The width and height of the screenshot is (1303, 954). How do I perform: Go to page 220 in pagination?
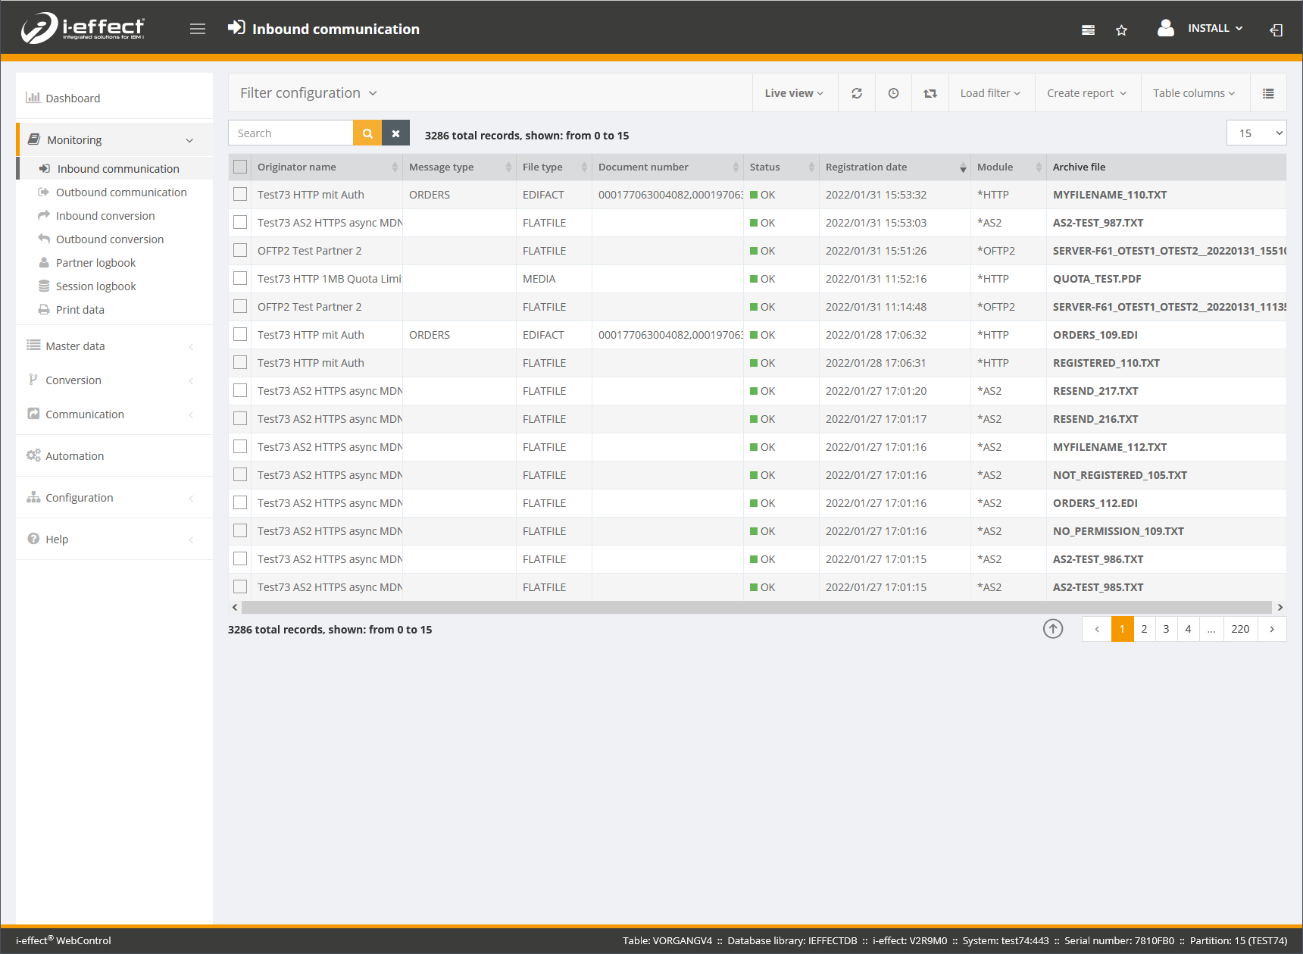tap(1239, 629)
